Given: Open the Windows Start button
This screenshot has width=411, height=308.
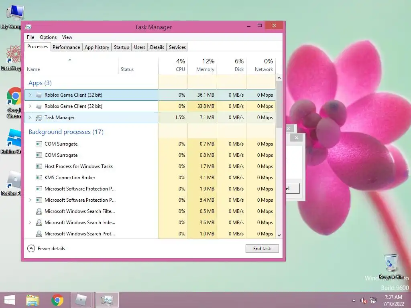Looking at the screenshot, I should (10, 300).
